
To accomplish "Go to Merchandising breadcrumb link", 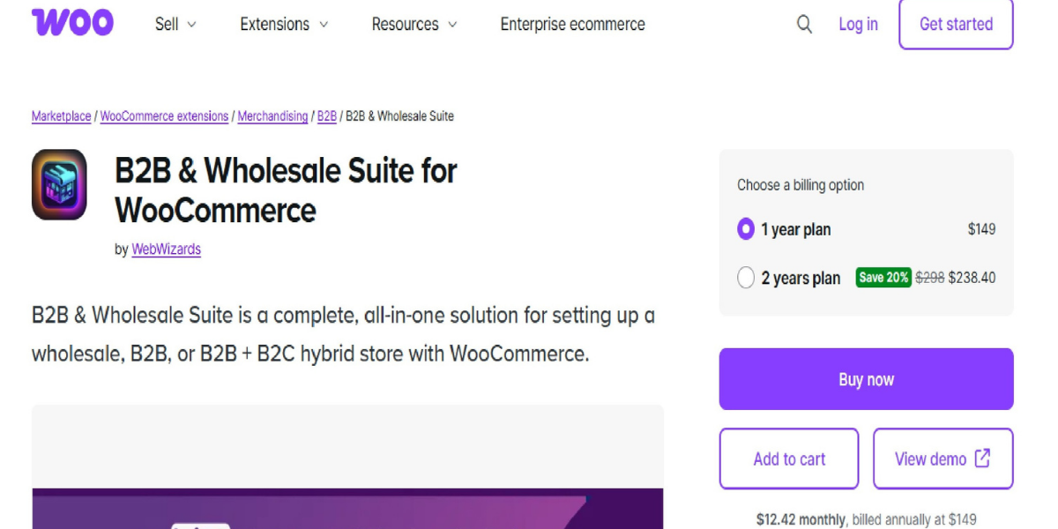I will point(272,116).
